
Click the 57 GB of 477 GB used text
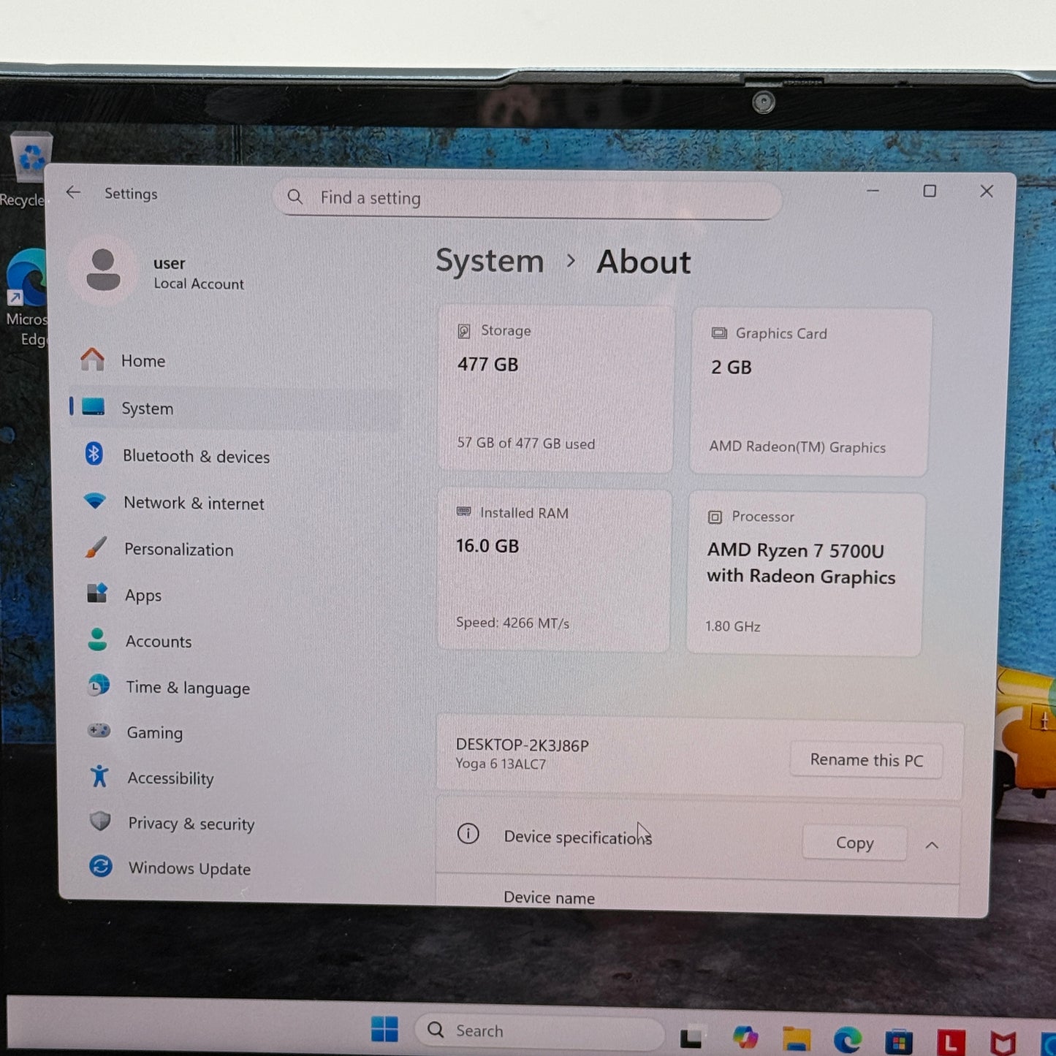(526, 443)
